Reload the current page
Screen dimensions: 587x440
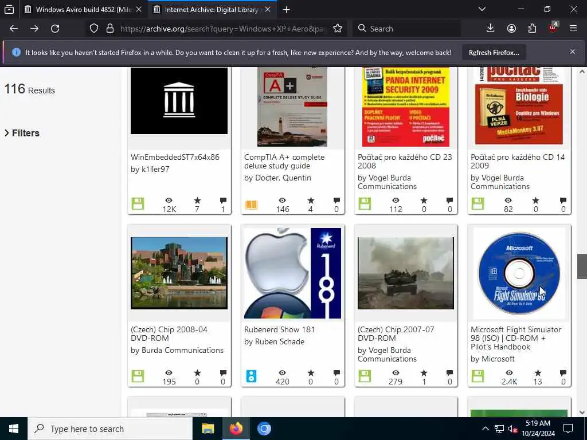point(55,29)
